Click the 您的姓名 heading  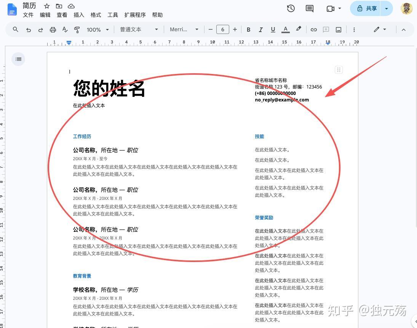(x=109, y=88)
